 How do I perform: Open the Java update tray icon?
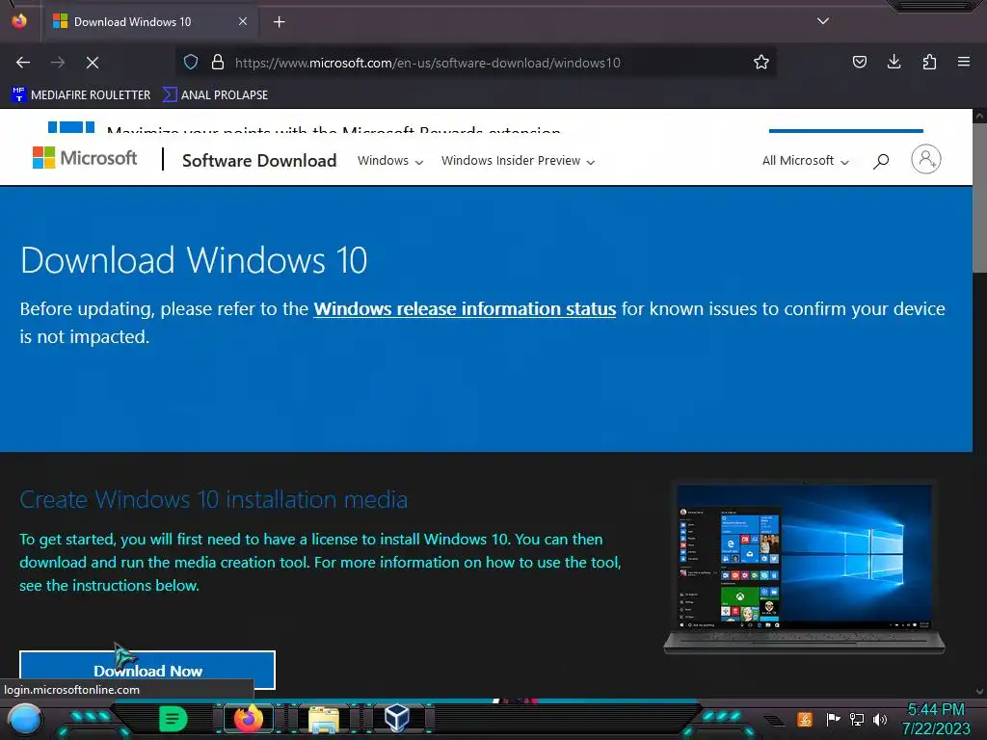(804, 719)
